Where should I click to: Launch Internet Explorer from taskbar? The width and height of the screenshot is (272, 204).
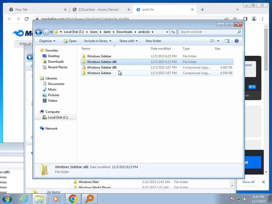tap(24, 199)
